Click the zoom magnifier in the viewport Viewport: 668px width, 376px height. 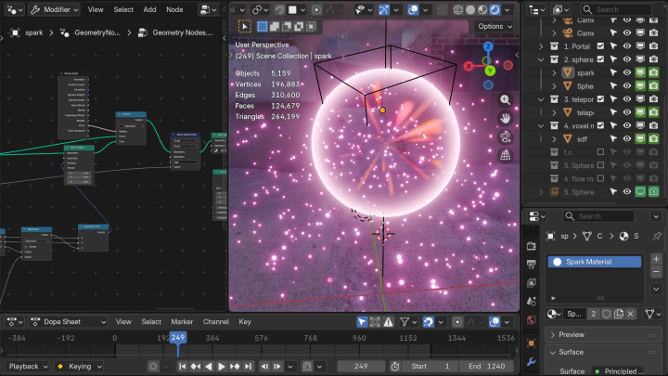[506, 99]
